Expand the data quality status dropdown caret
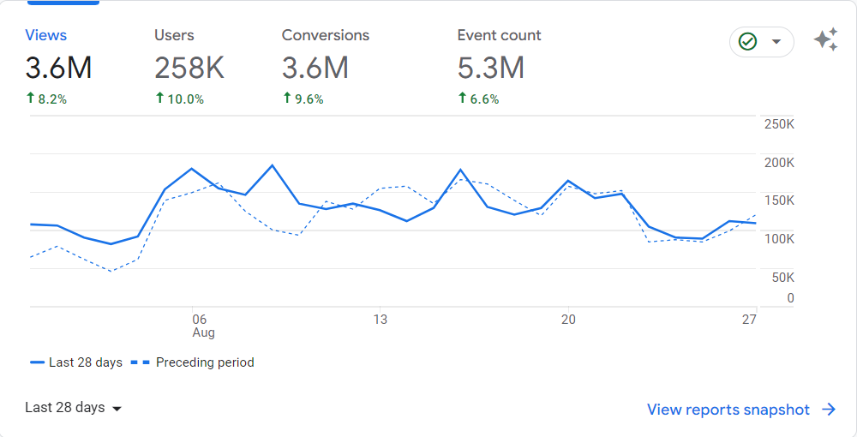 [x=776, y=42]
